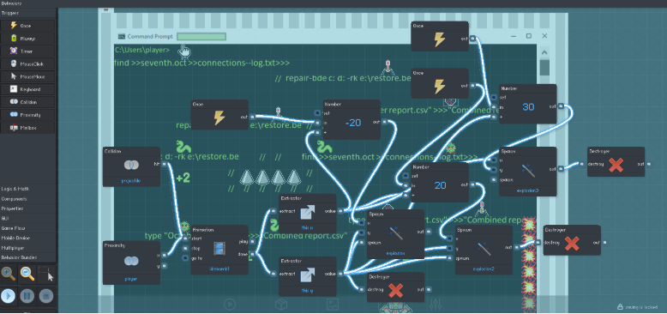This screenshot has height=314, width=667.
Task: Select the Mailbox trigger in sidebar
Action: point(27,127)
